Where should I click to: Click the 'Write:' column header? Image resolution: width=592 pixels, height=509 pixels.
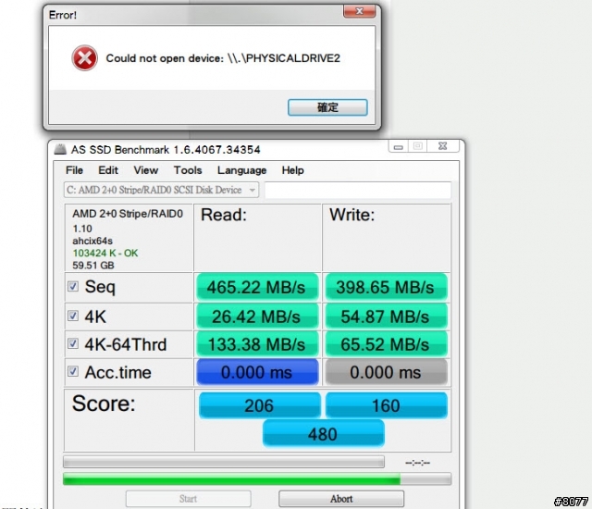[x=351, y=215]
